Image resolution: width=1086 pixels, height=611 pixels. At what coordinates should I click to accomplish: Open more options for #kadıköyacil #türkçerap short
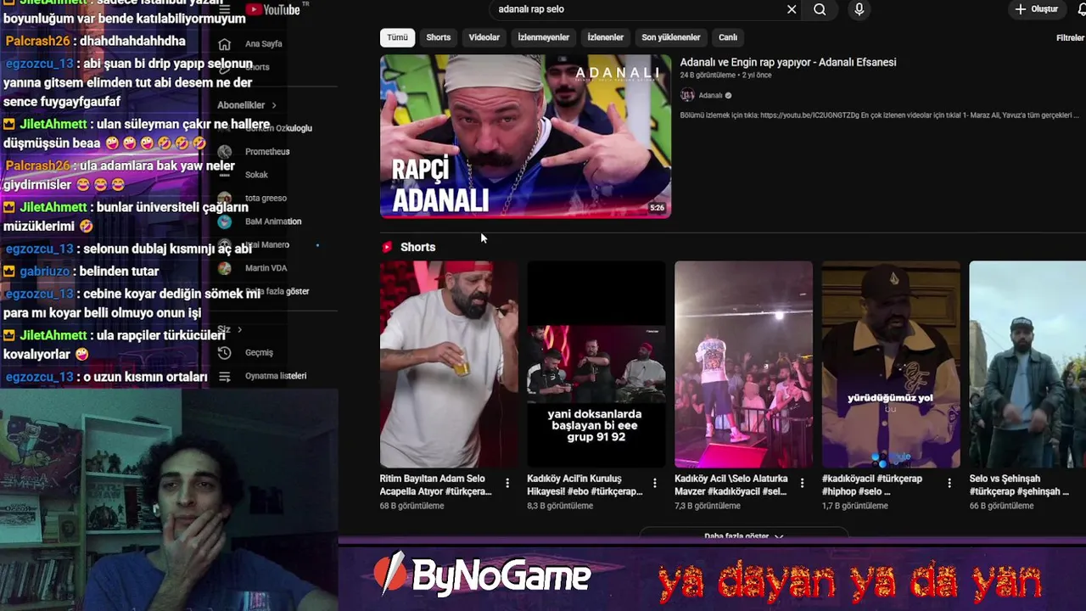click(x=949, y=483)
